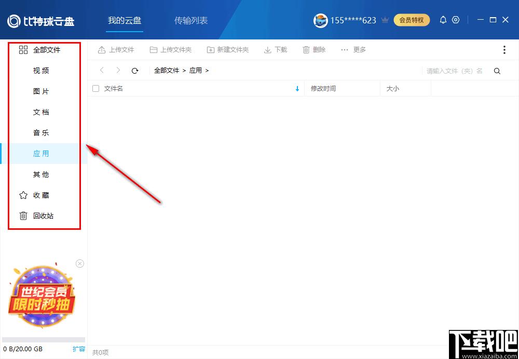Screen dimensions: 519x359
Task: Click 应用 in the breadcrumb path
Action: tap(196, 71)
